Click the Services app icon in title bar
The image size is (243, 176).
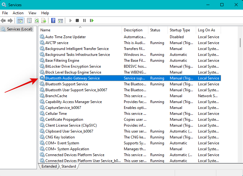(x=4, y=5)
